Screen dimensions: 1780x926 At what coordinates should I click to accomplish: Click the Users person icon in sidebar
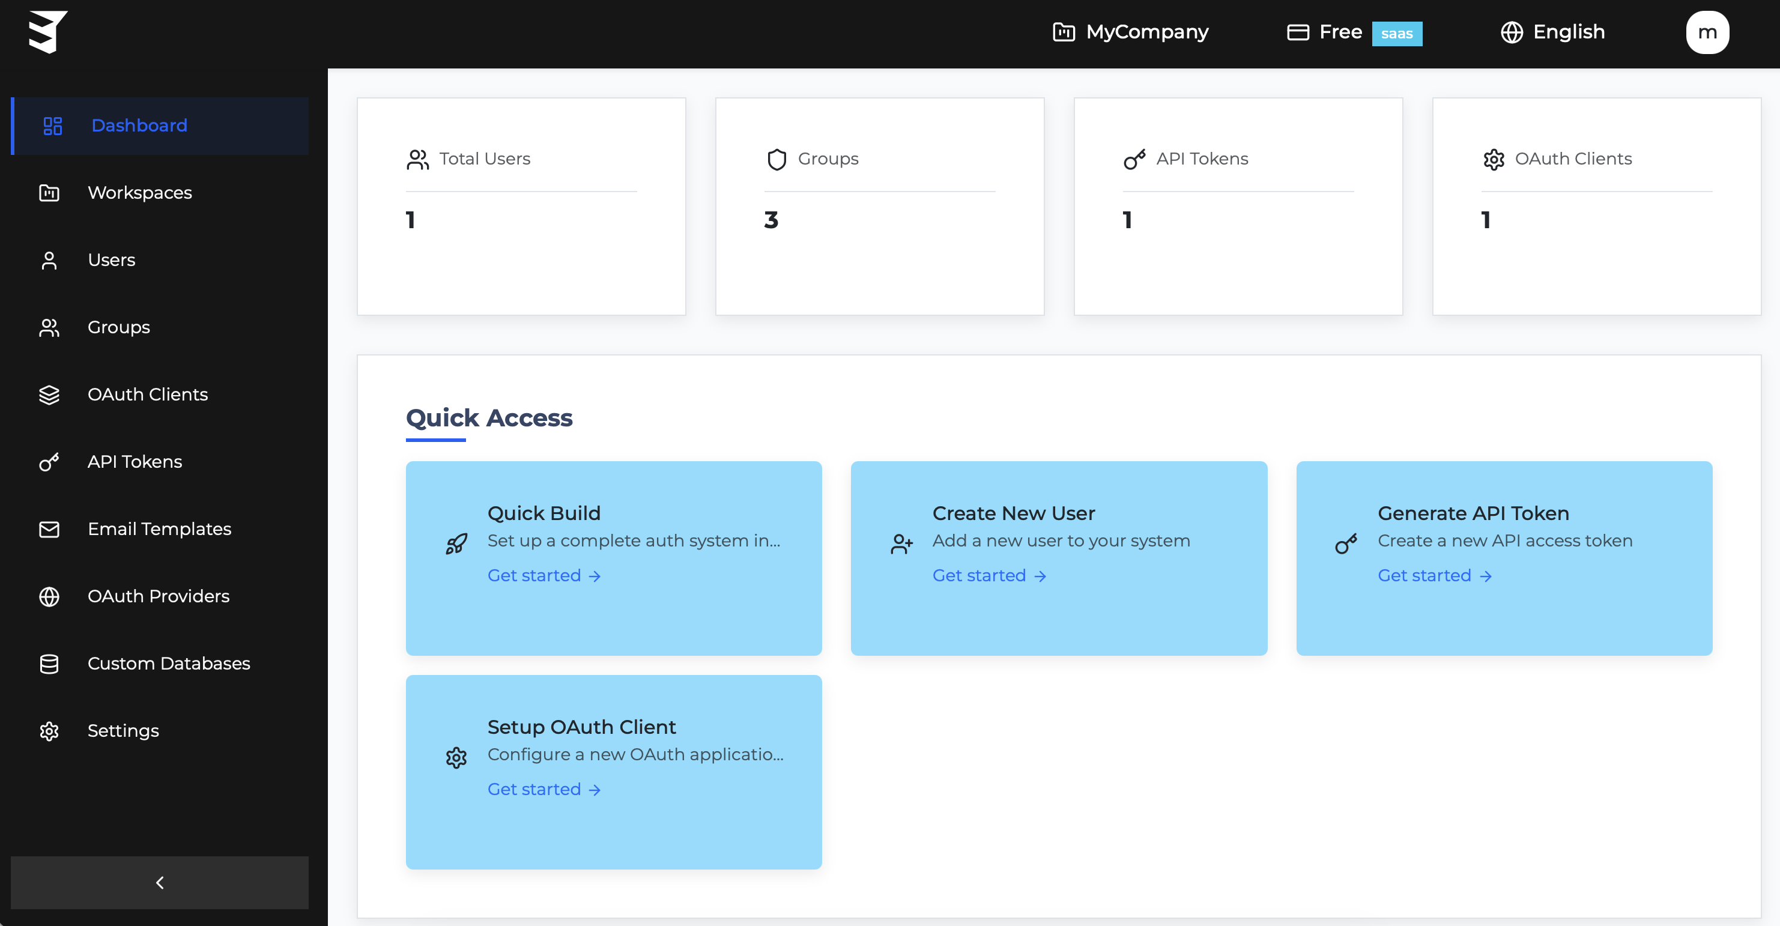pos(49,261)
